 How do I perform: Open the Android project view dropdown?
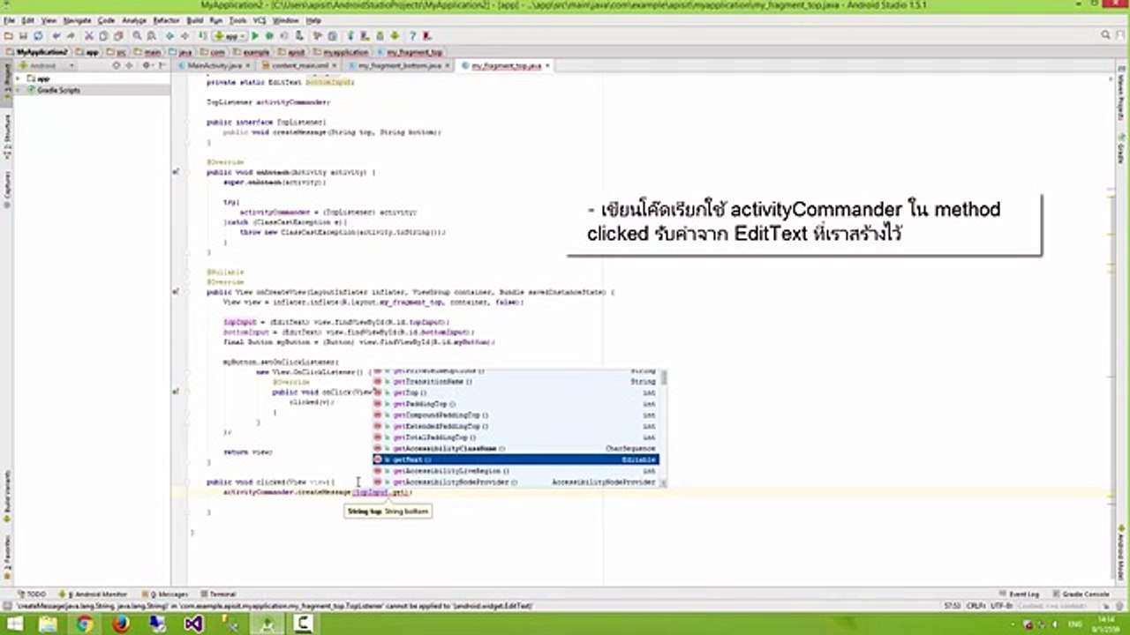tap(47, 65)
